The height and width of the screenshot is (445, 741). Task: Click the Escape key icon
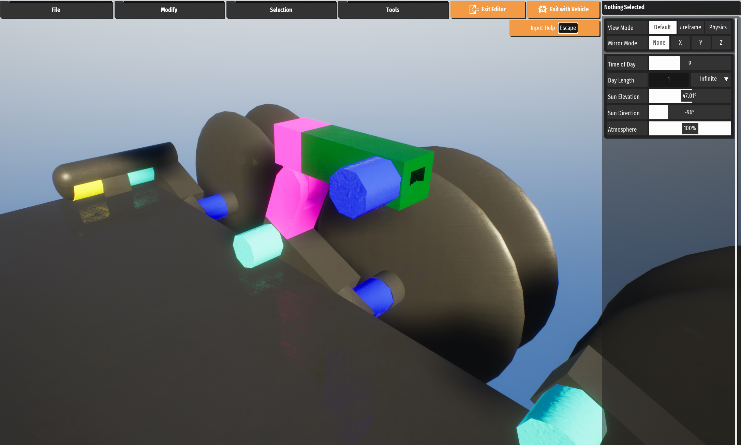(x=568, y=28)
